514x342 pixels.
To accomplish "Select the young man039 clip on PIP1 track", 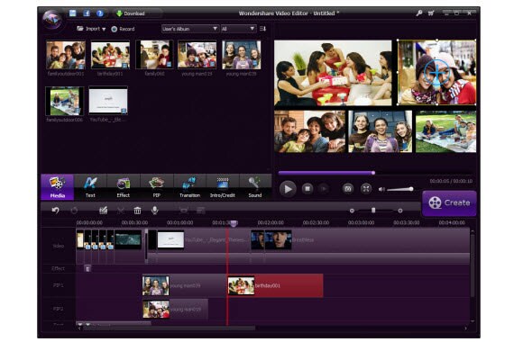I will pyautogui.click(x=185, y=285).
